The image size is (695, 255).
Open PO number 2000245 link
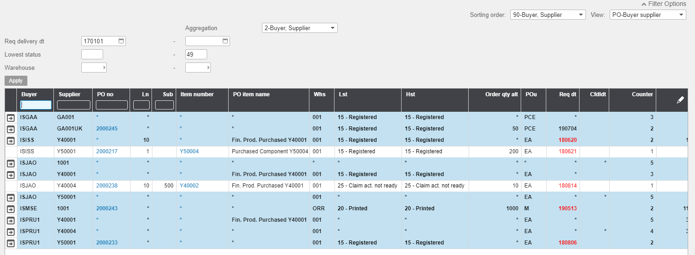click(x=107, y=129)
